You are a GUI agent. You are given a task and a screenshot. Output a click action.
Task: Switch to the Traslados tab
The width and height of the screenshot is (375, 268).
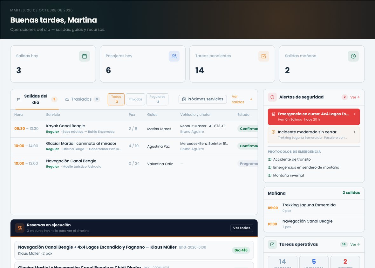(83, 99)
